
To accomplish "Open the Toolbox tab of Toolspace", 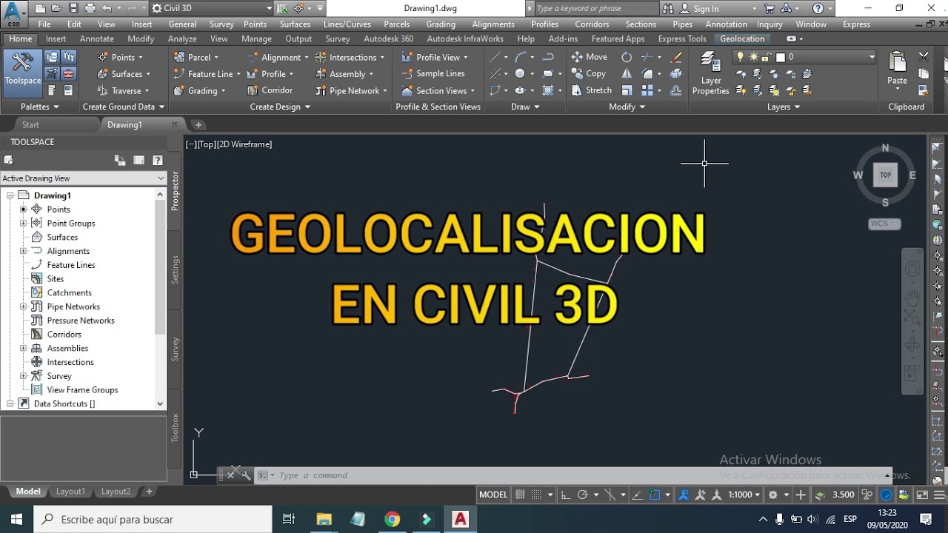I will click(176, 428).
